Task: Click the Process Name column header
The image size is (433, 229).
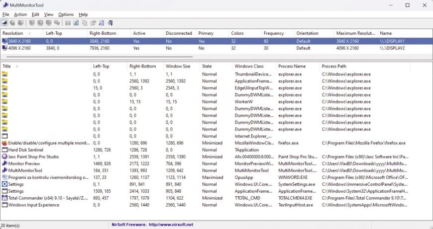Action: pos(298,66)
